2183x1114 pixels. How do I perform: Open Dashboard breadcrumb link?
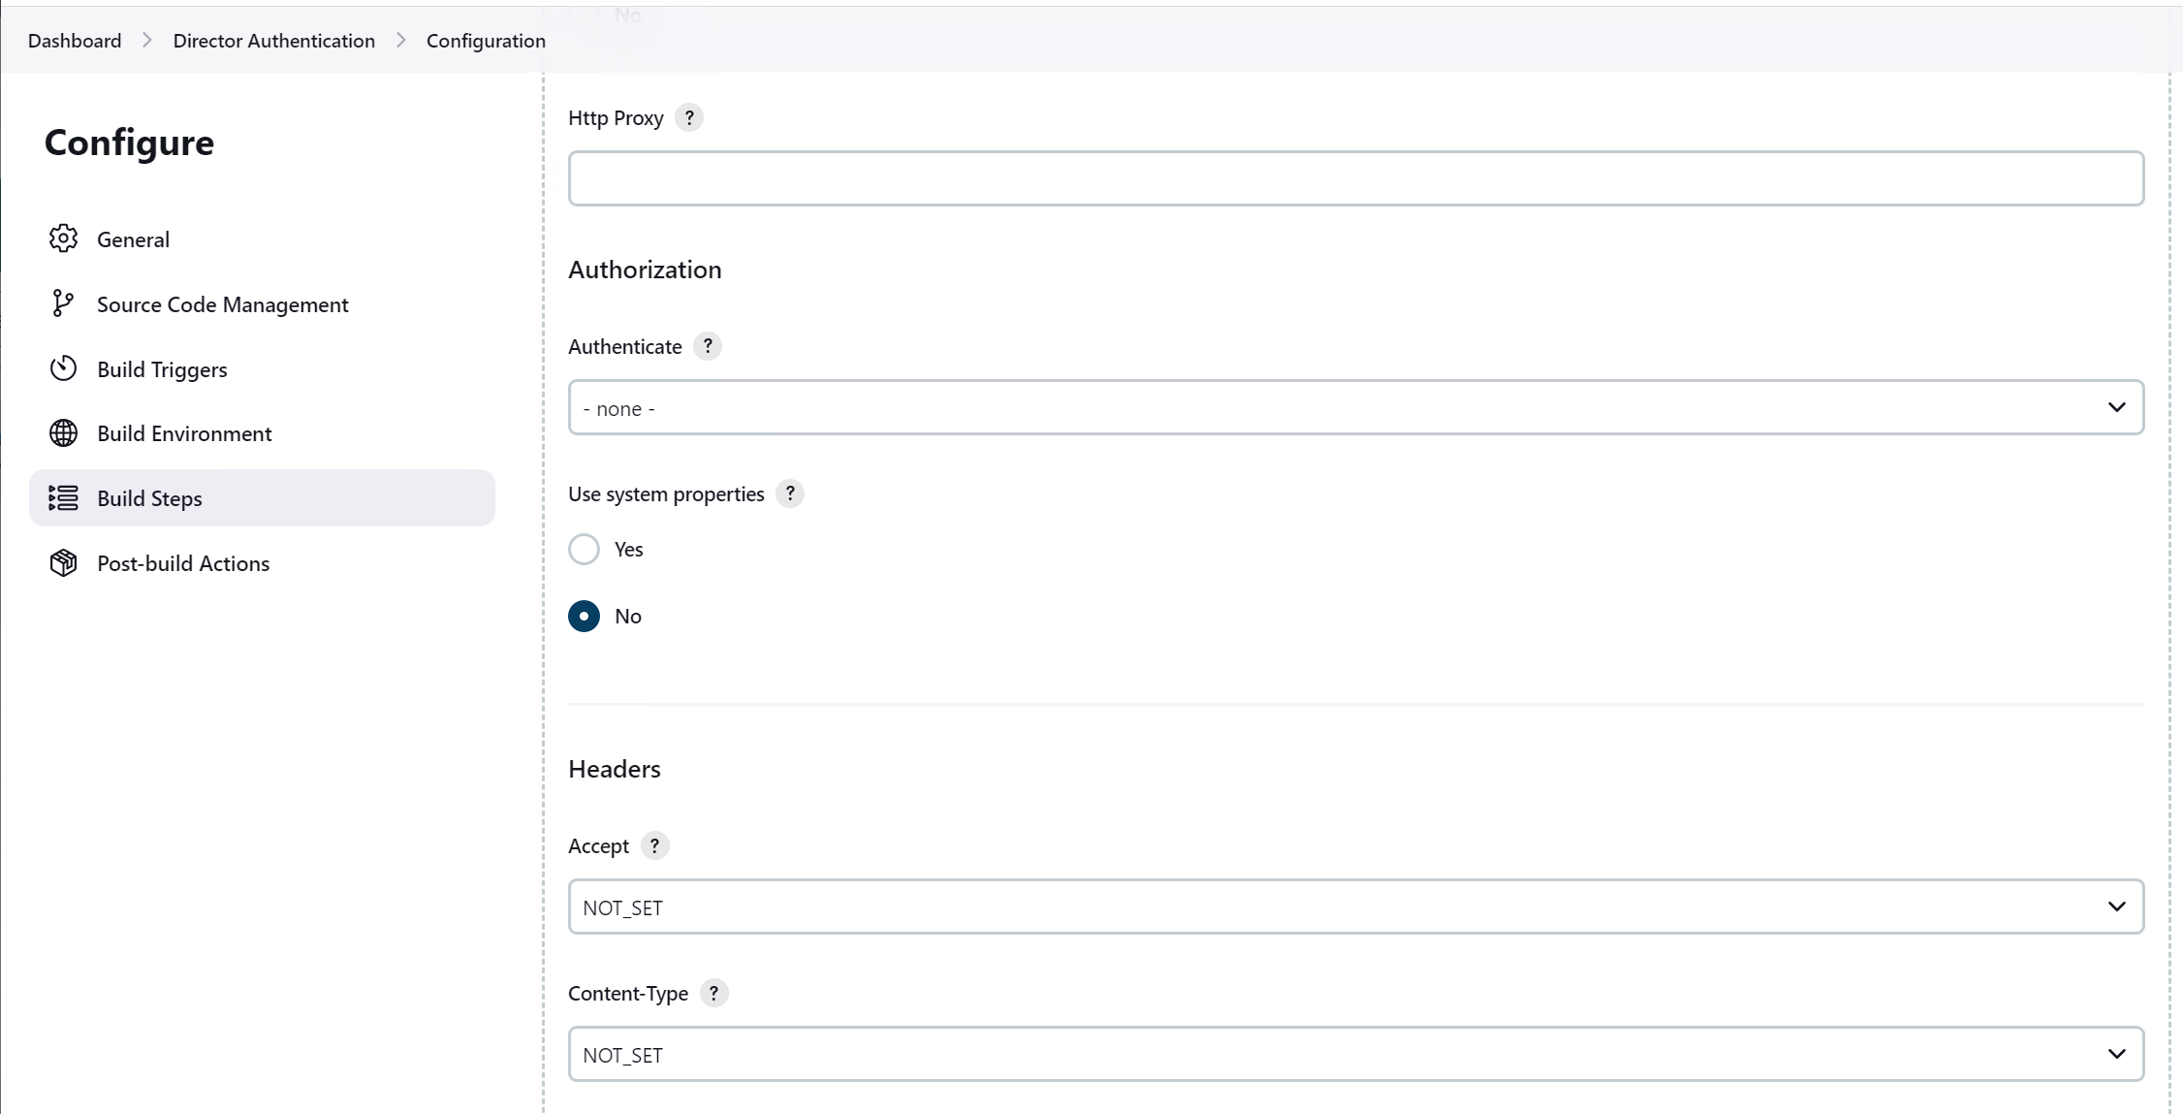tap(75, 41)
